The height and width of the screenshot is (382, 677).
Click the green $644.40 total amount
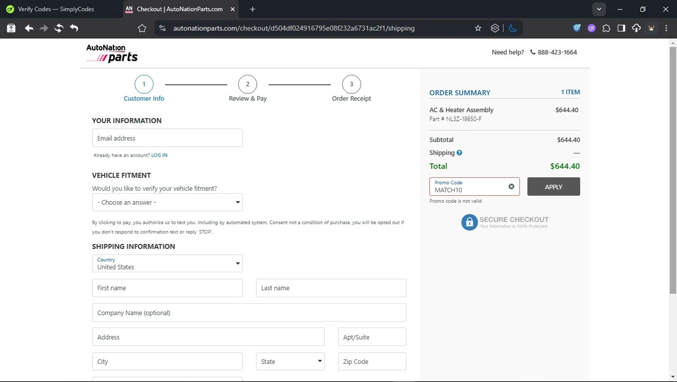tap(565, 166)
